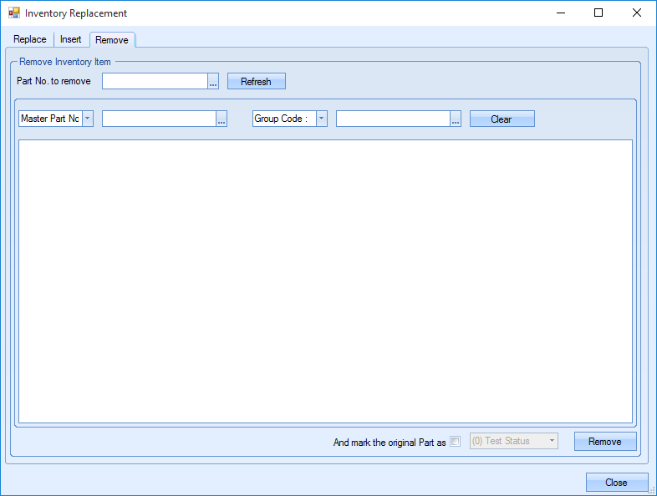Click the Close button

[x=616, y=483]
